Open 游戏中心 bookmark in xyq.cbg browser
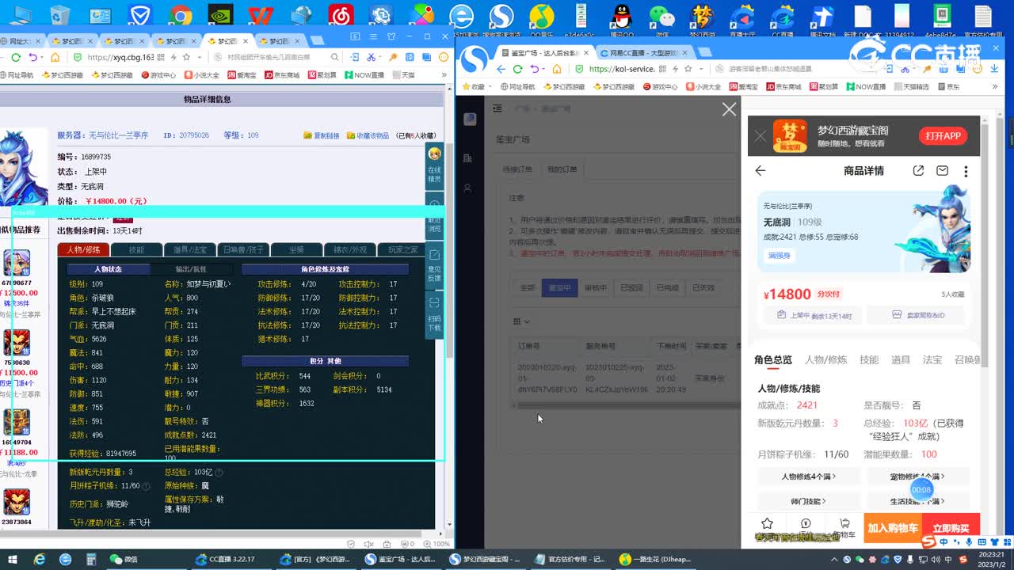The image size is (1014, 570). (158, 75)
